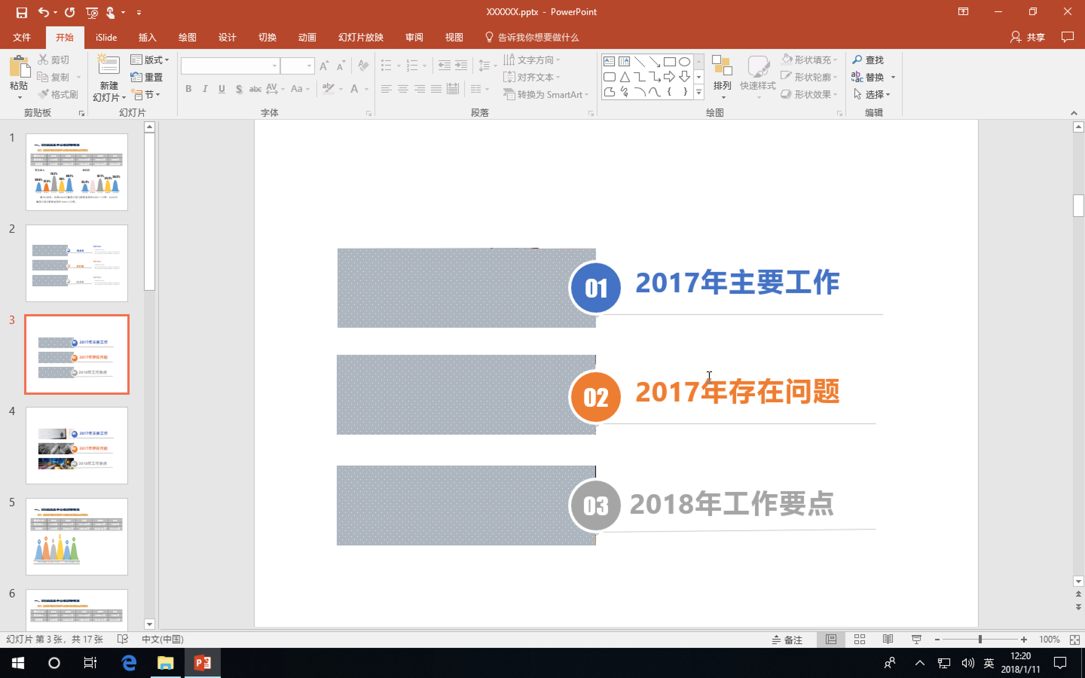Open the Arrange (排列) tool
Image resolution: width=1085 pixels, height=678 pixels.
point(722,74)
